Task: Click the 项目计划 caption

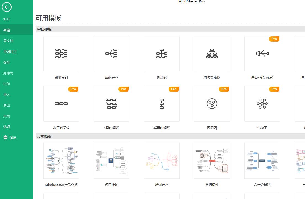Action: (112, 185)
